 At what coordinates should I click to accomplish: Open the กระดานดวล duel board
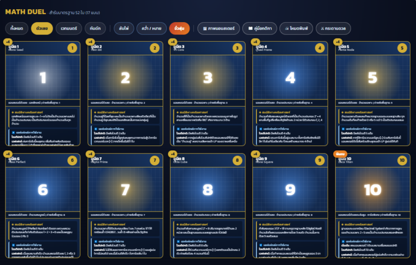coord(333,28)
